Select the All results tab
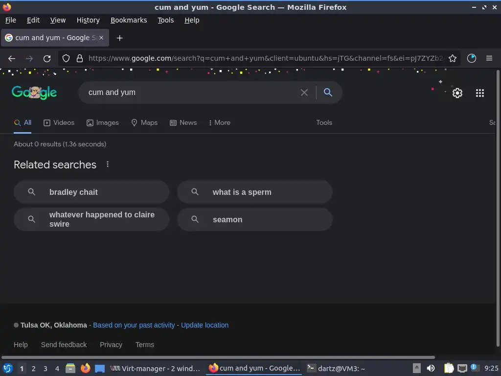Screen dimensions: 501x376 pyautogui.click(x=23, y=123)
